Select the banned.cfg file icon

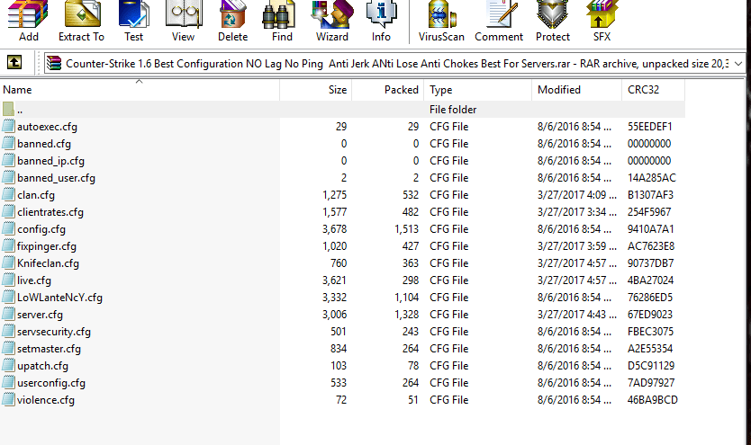point(8,144)
